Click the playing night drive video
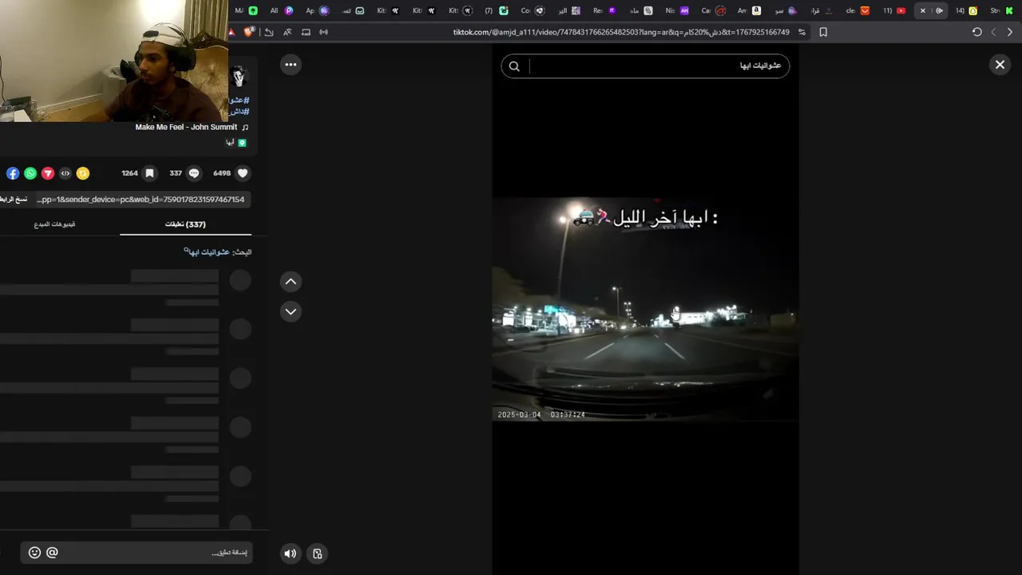Screen dimensions: 1022x575 [645, 308]
